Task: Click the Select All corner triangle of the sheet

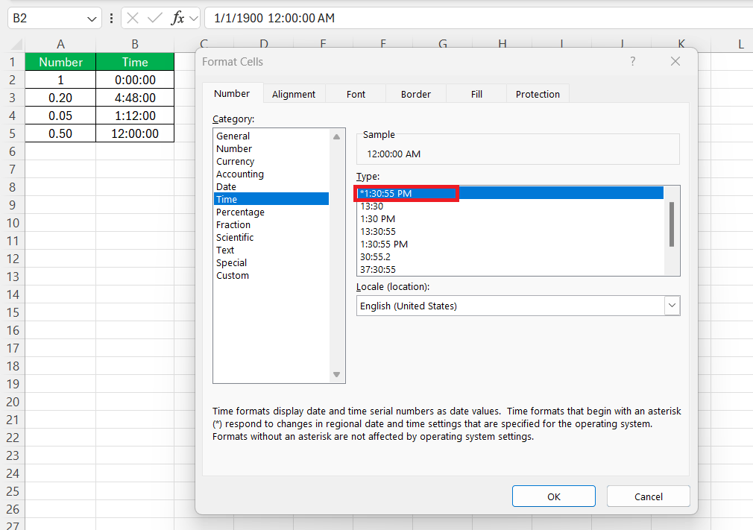Action: pyautogui.click(x=16, y=45)
